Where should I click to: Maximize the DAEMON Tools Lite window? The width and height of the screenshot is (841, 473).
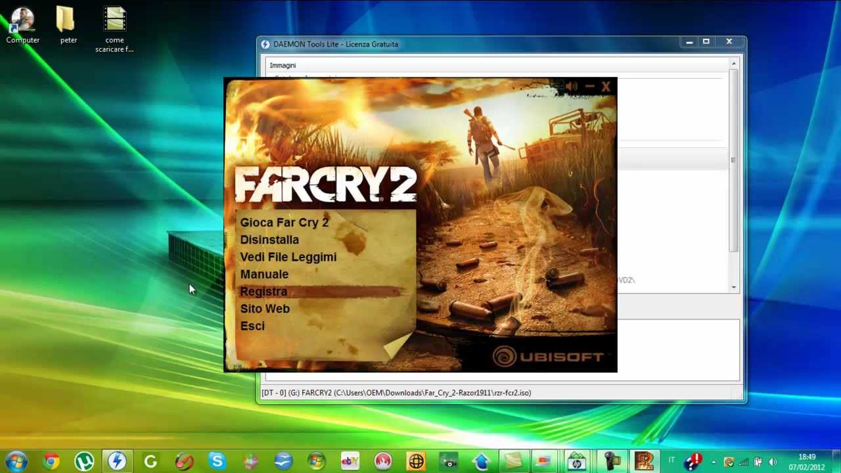(706, 42)
